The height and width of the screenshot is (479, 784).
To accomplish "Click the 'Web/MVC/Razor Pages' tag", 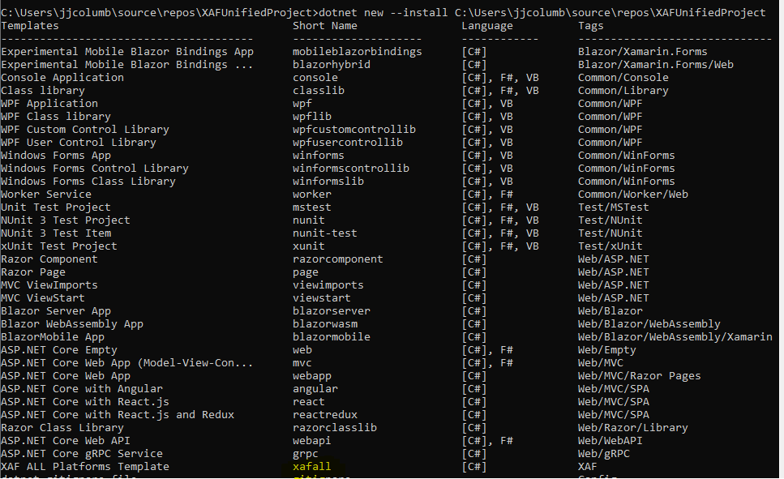I will tap(640, 377).
